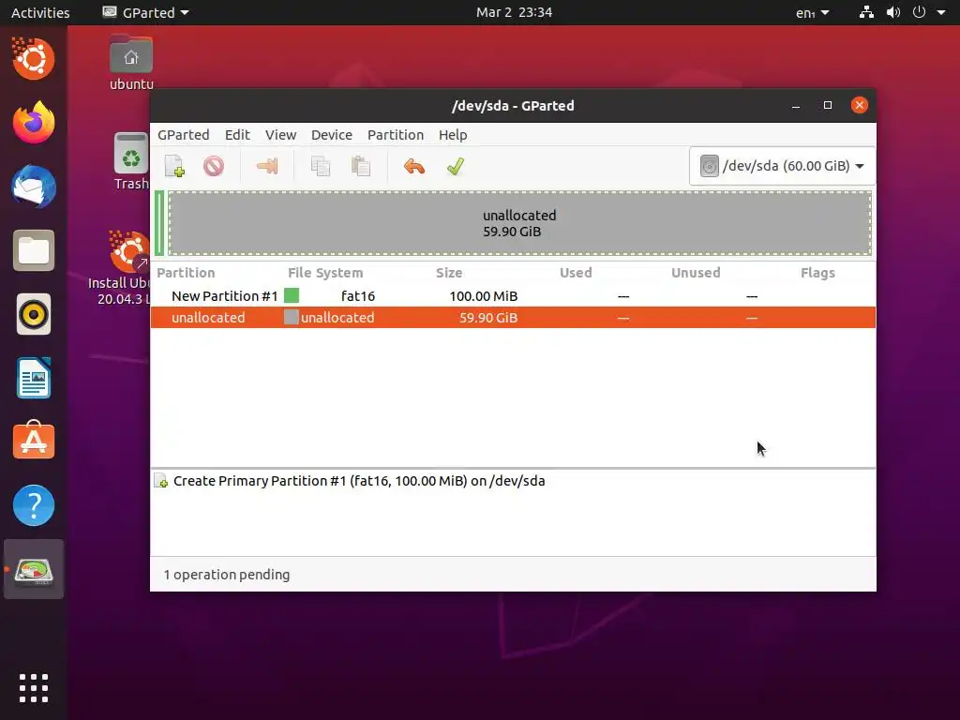Click the green fat16 color swatch
The height and width of the screenshot is (720, 960).
point(292,295)
